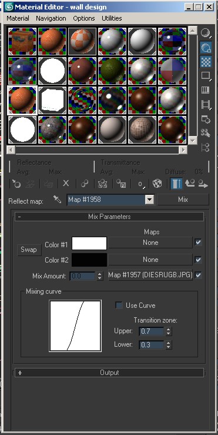Toggle the Mix Amount map enable checkbox
This screenshot has width=218, height=435.
click(198, 275)
